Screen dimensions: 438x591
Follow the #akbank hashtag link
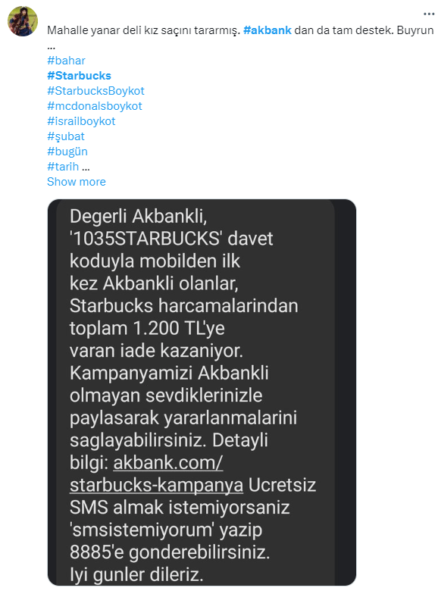[267, 30]
